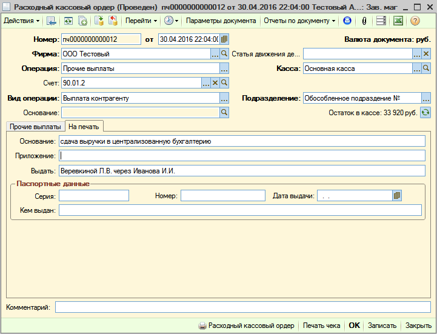Print Расходный кассовый ордер
The width and height of the screenshot is (437, 334).
coord(246,326)
